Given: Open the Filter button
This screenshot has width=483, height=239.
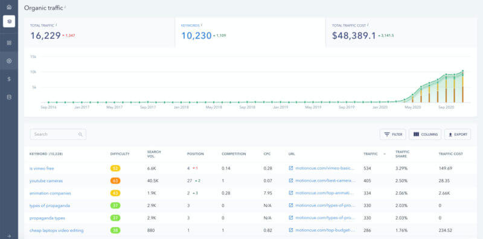Looking at the screenshot, I should pos(393,134).
